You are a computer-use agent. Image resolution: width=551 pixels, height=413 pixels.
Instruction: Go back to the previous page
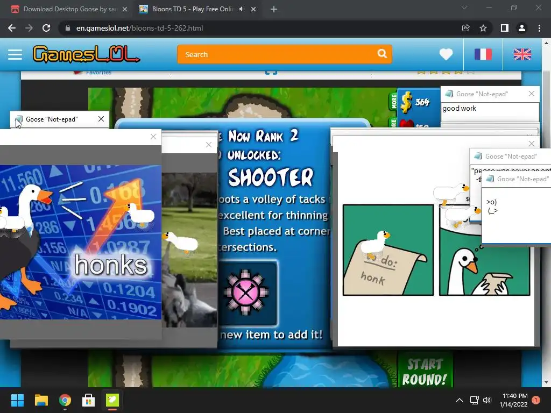[12, 28]
